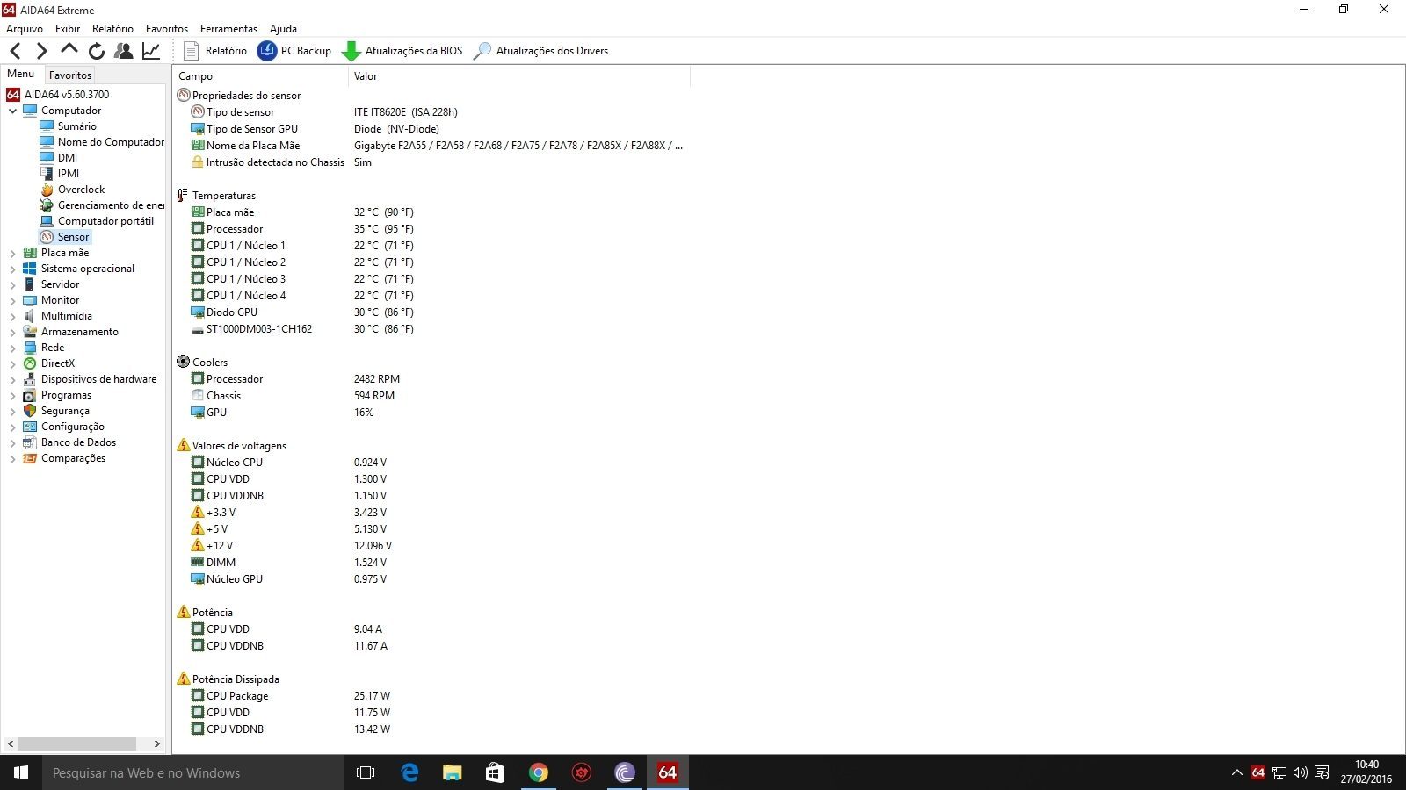Click the Windows search box
This screenshot has height=790, width=1406.
(193, 772)
